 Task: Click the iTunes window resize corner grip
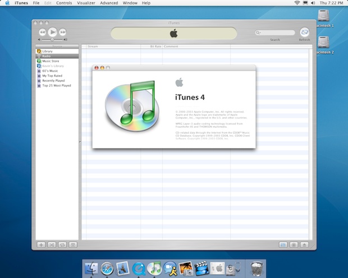[x=313, y=247]
